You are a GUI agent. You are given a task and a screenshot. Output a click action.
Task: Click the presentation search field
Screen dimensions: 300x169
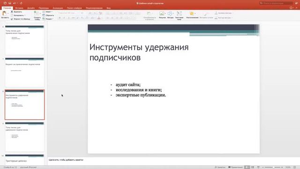point(276,3)
